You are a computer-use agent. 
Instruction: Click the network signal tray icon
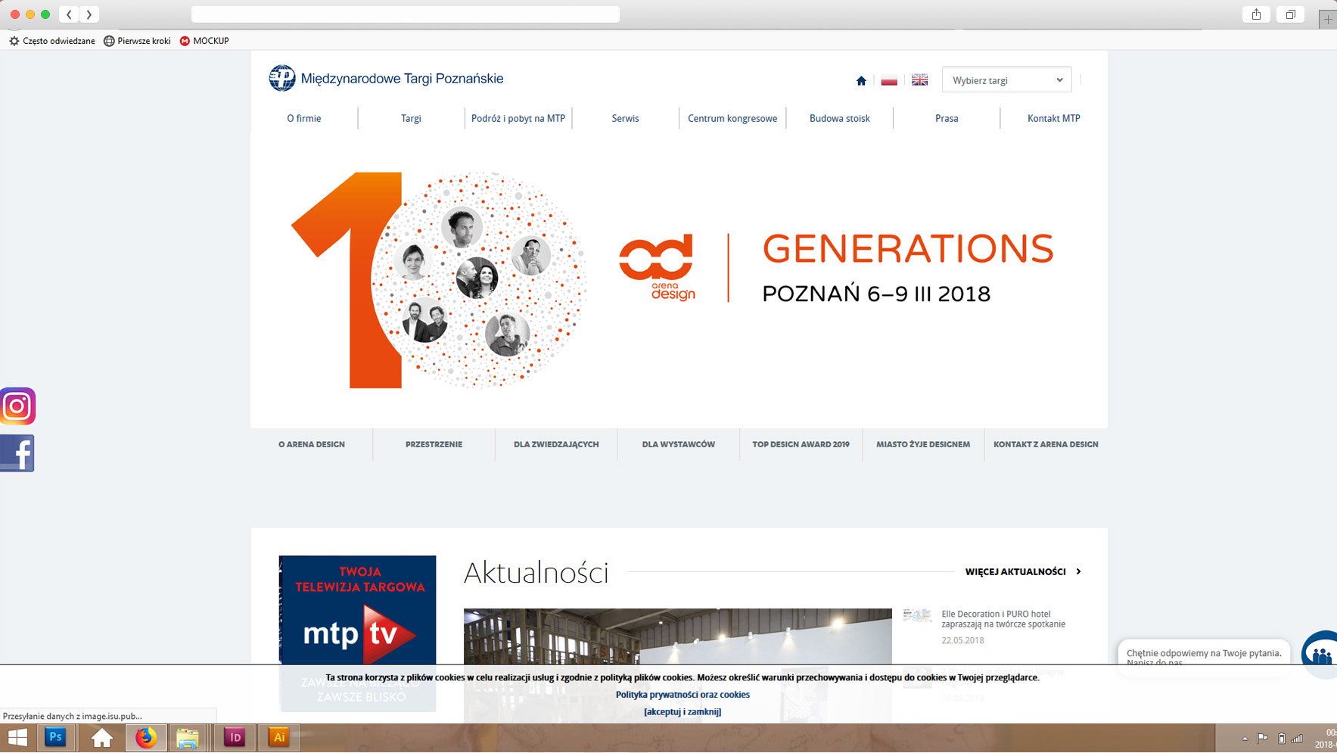tap(1297, 739)
